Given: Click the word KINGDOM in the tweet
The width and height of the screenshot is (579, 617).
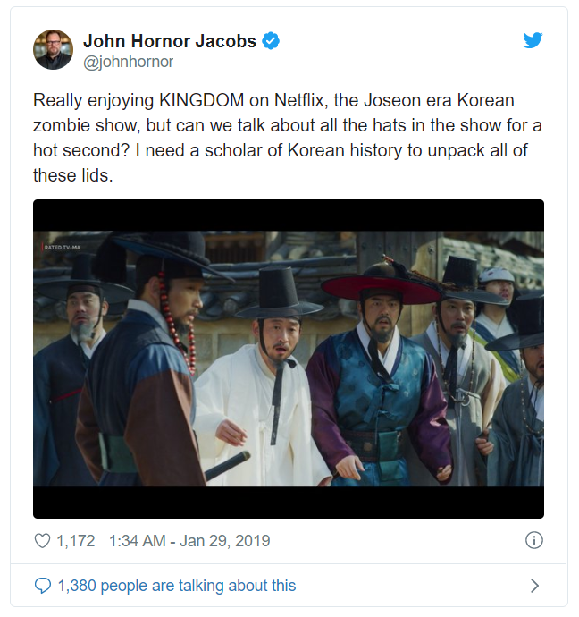Looking at the screenshot, I should click(201, 100).
